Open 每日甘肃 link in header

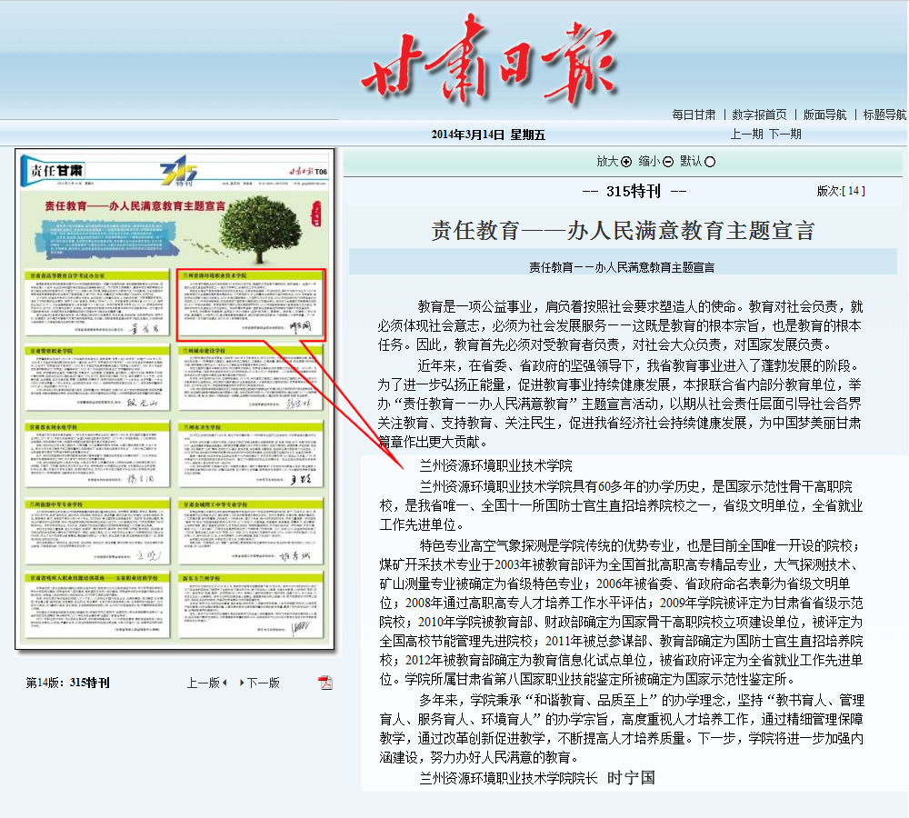point(694,115)
